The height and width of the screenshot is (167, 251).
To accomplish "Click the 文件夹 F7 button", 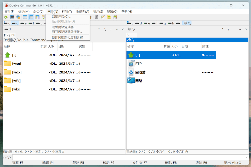I will tap(140, 163).
